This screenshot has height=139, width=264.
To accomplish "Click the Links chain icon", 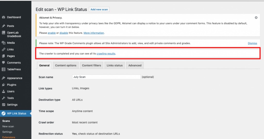I will pyautogui.click(x=3, y=49).
